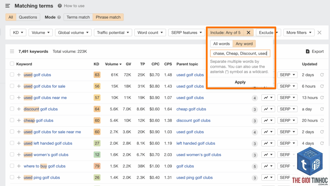Add used golf clubs near me plus icon
The width and height of the screenshot is (330, 186).
click(19, 98)
